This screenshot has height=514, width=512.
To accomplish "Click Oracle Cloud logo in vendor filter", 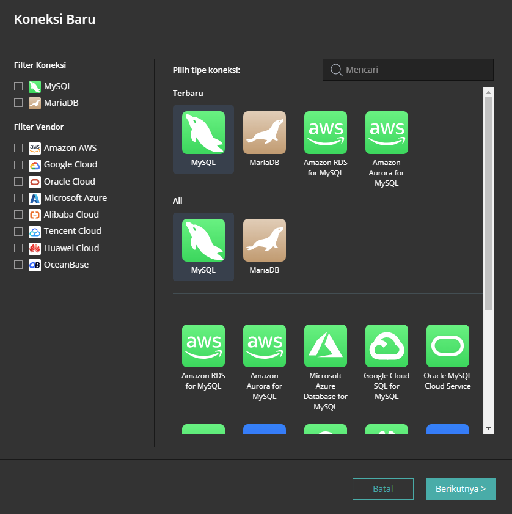I will pos(35,182).
